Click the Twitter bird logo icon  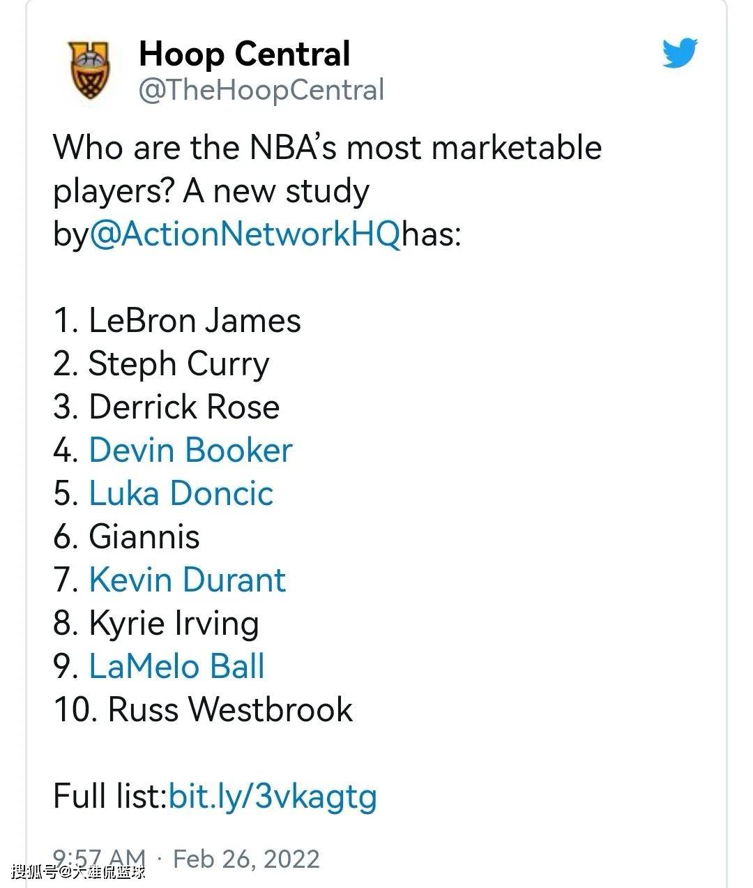coord(680,53)
